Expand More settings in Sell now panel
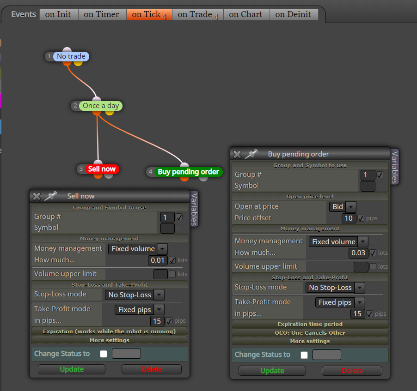417x391 pixels. point(110,340)
